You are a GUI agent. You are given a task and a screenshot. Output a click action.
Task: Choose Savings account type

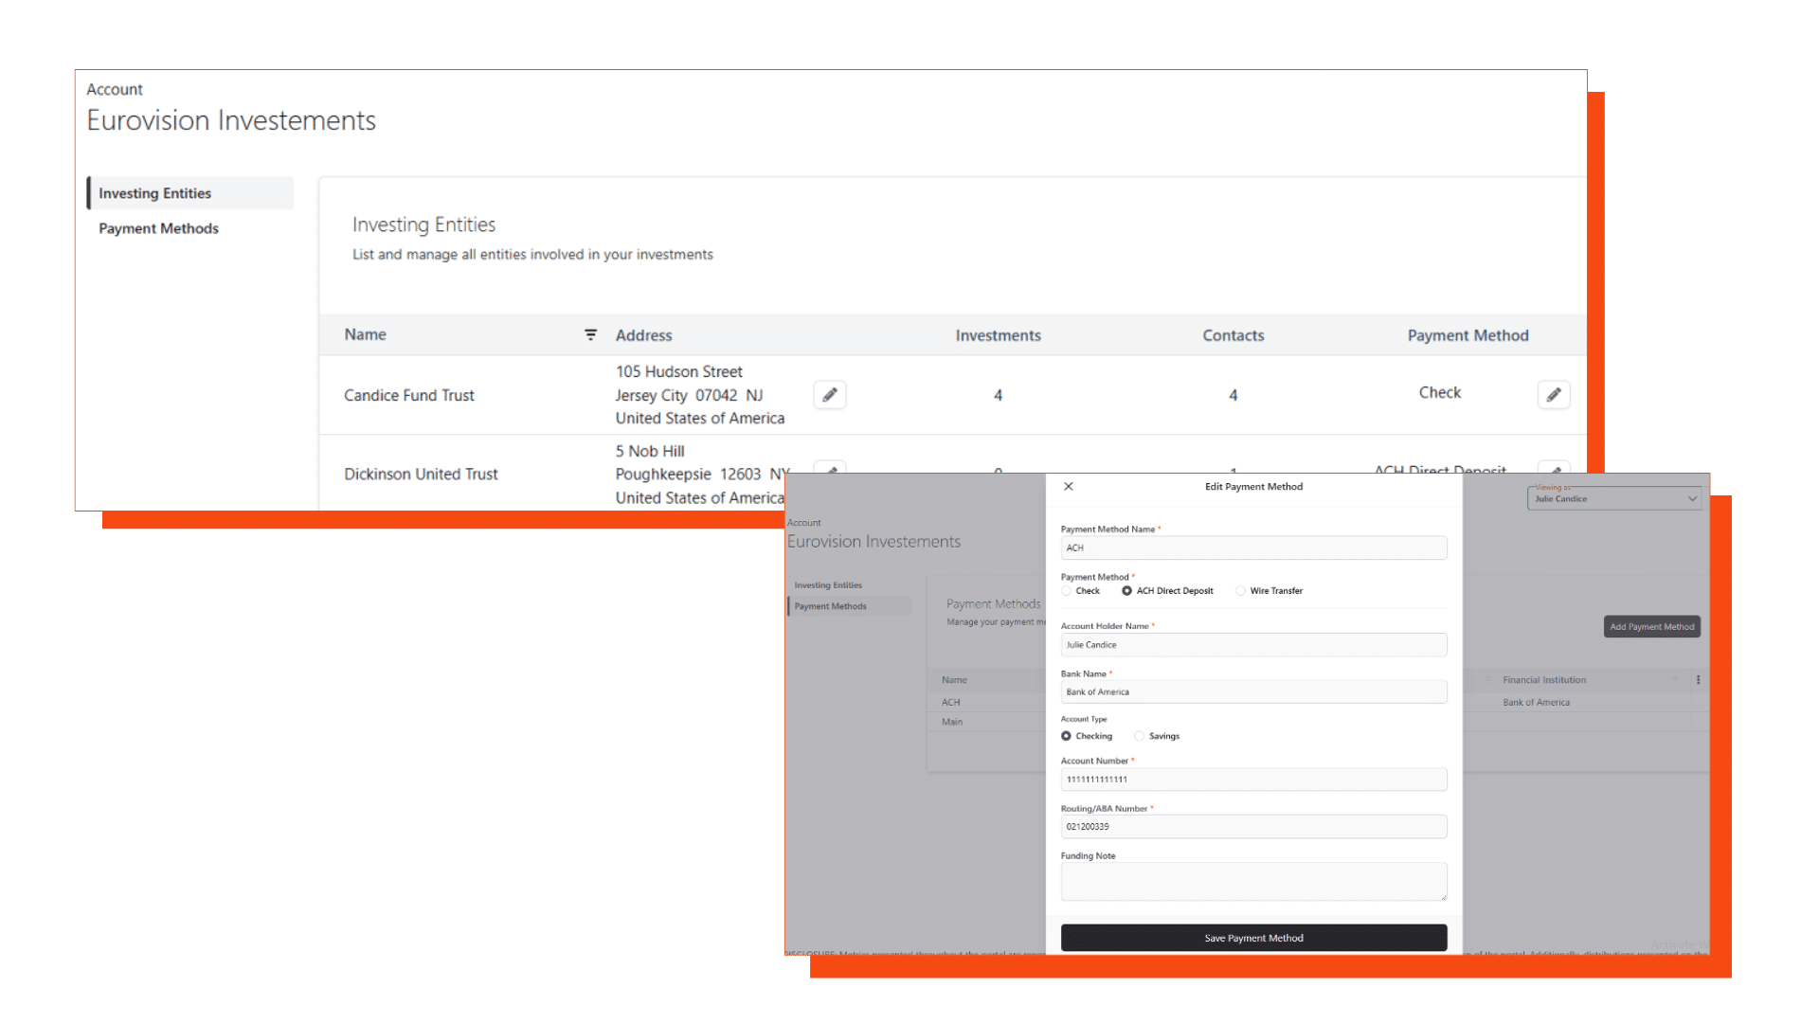[x=1140, y=736]
